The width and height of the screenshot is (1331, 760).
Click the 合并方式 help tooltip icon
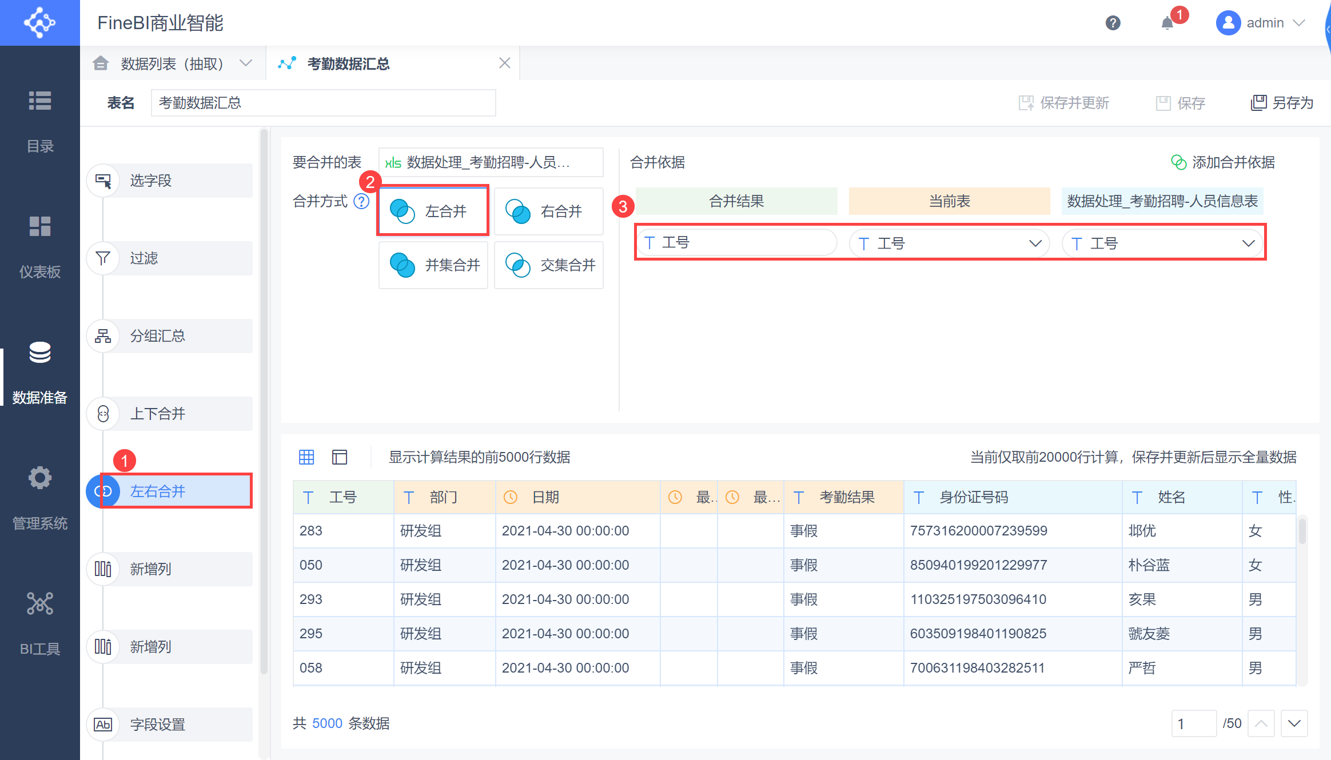pyautogui.click(x=361, y=201)
